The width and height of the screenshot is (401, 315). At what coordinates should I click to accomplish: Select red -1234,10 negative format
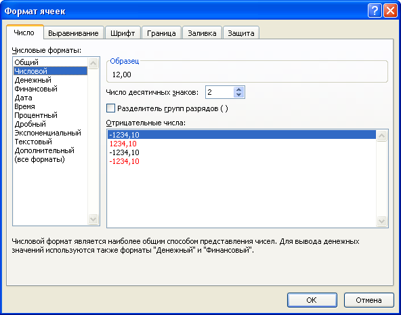pos(242,161)
